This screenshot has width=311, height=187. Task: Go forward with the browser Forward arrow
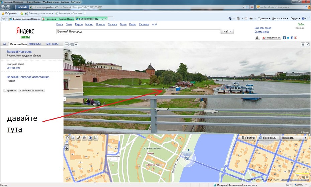point(8,7)
